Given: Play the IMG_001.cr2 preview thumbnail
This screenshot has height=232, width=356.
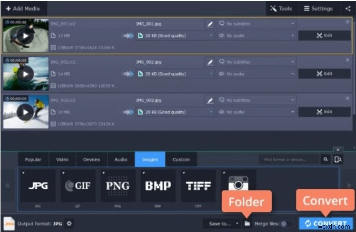Looking at the screenshot, I should (25, 36).
